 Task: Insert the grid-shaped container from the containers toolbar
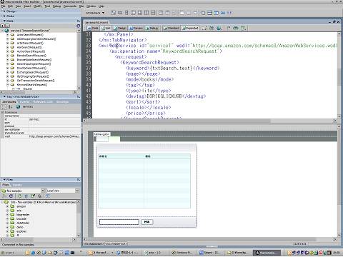point(133,13)
